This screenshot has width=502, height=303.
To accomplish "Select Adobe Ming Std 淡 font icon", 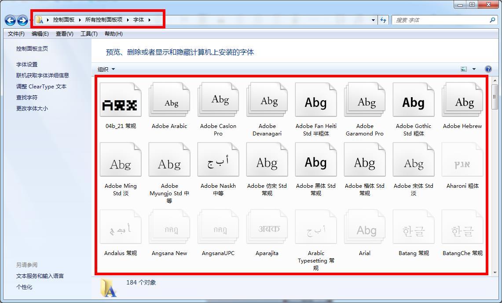I will coord(121,160).
